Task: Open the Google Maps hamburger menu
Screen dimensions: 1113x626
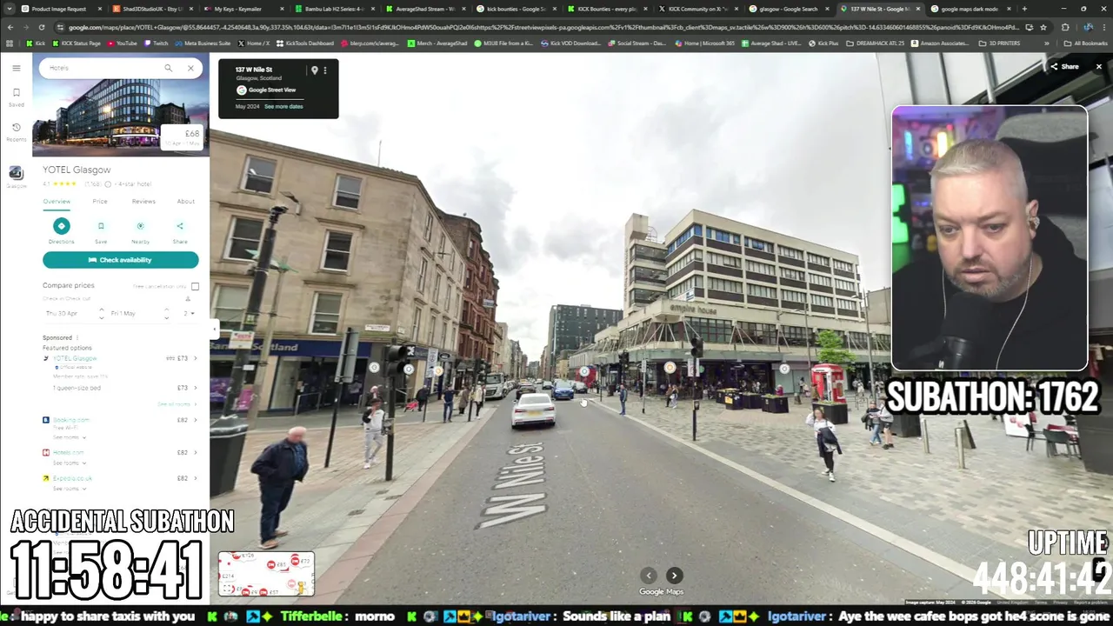Action: pos(16,68)
